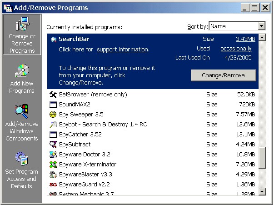Image resolution: width=274 pixels, height=205 pixels.
Task: Click the Change/Remove button
Action: (x=223, y=75)
